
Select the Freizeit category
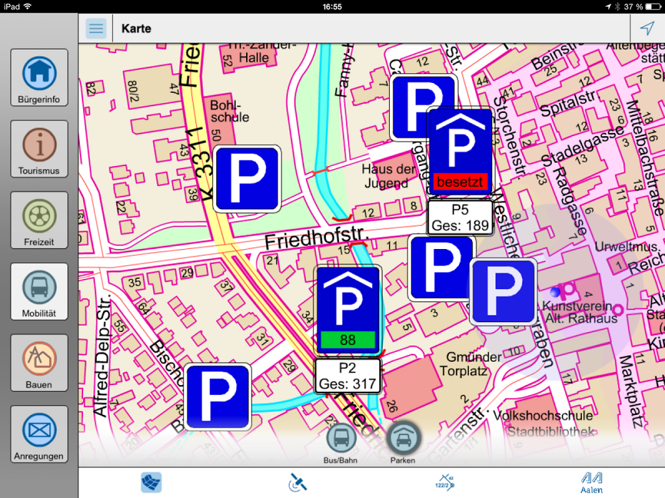(x=39, y=220)
